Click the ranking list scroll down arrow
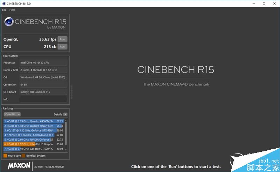This screenshot has height=172, width=280. pyautogui.click(x=66, y=150)
